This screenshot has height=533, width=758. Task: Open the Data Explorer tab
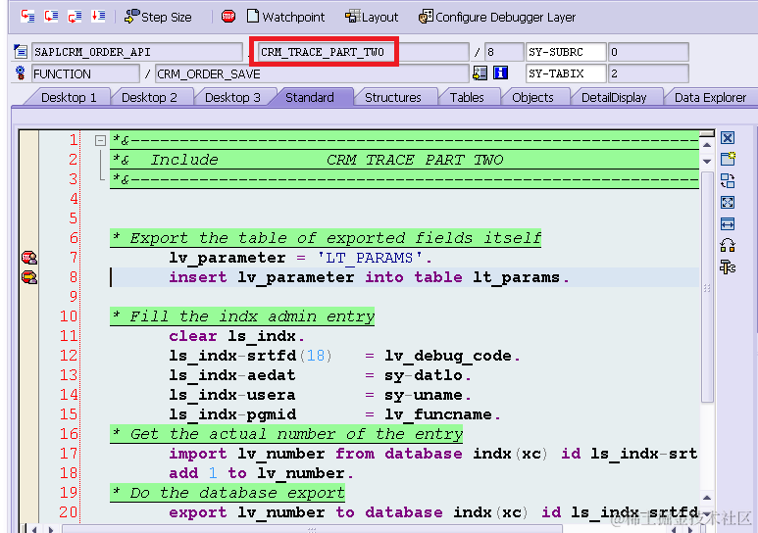pyautogui.click(x=710, y=98)
